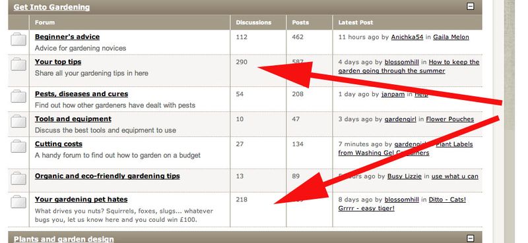Open Ditto - Cats! Grrrr - easy tiger! post

403,204
